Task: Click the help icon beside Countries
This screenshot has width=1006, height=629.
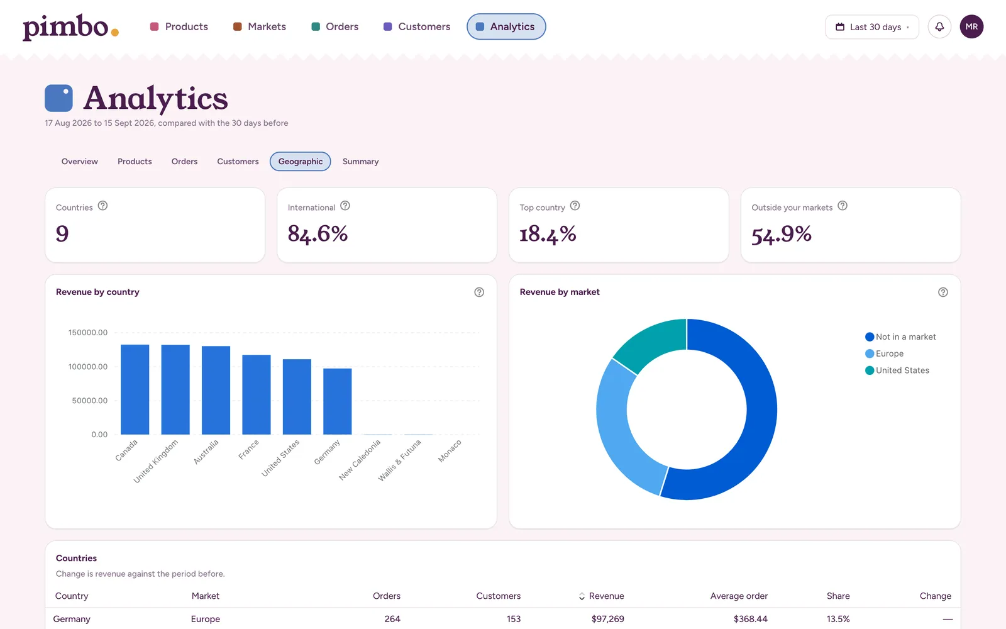Action: pyautogui.click(x=102, y=206)
